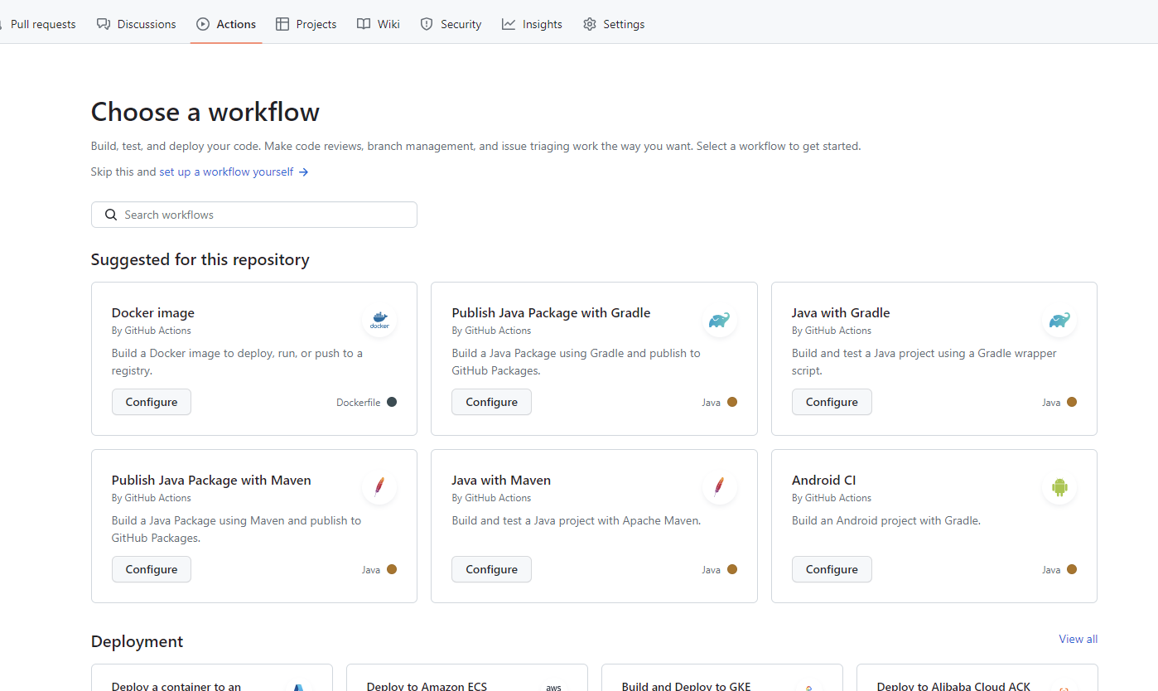The width and height of the screenshot is (1158, 691).
Task: Click the Docker logo on Docker image card
Action: [379, 321]
